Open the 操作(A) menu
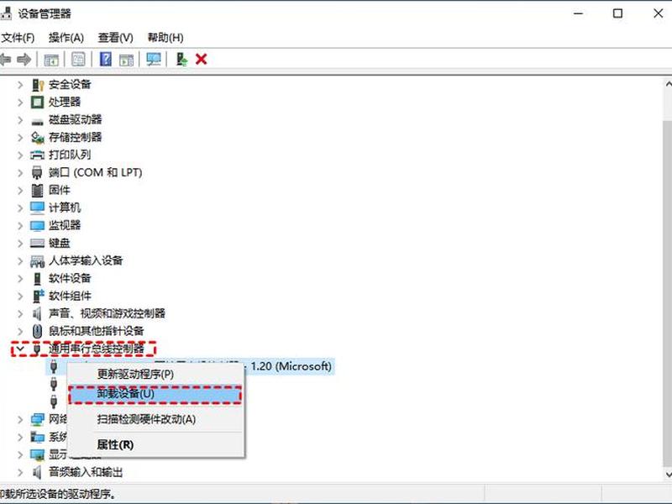The height and width of the screenshot is (504, 672). (x=66, y=38)
